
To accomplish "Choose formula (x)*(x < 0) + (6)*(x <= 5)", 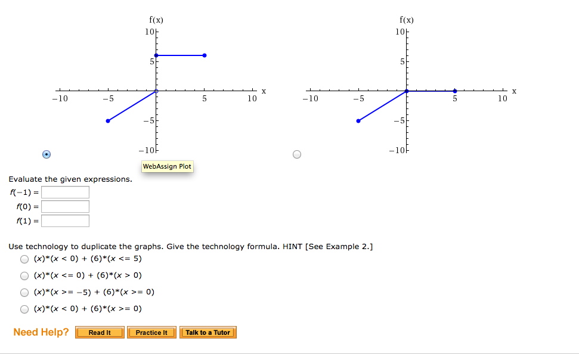I will pos(24,259).
